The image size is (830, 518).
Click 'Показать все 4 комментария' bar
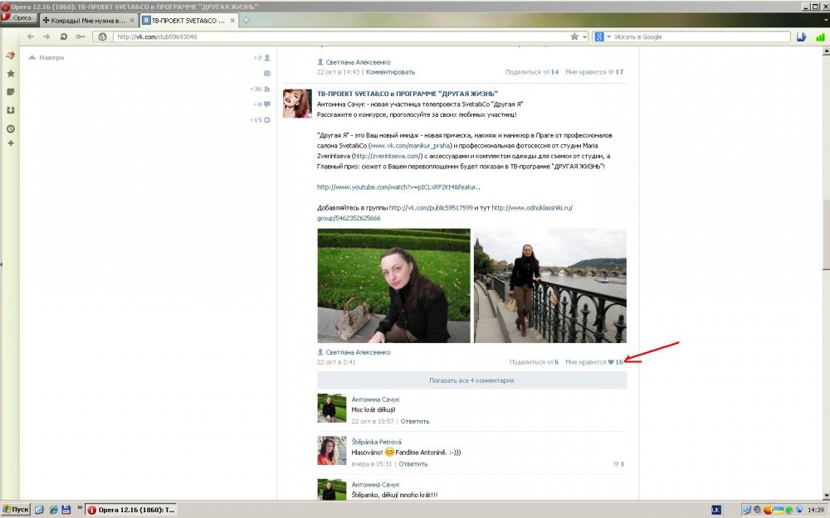(x=471, y=380)
